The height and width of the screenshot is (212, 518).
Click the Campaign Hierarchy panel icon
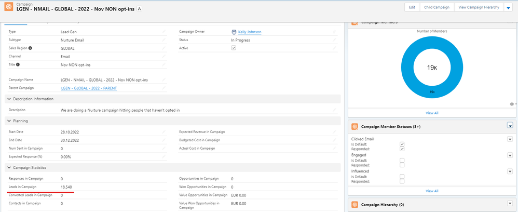(355, 204)
